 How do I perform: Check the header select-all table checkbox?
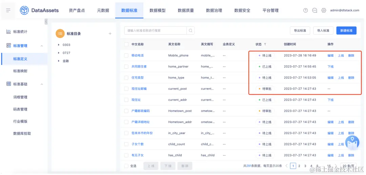point(126,44)
